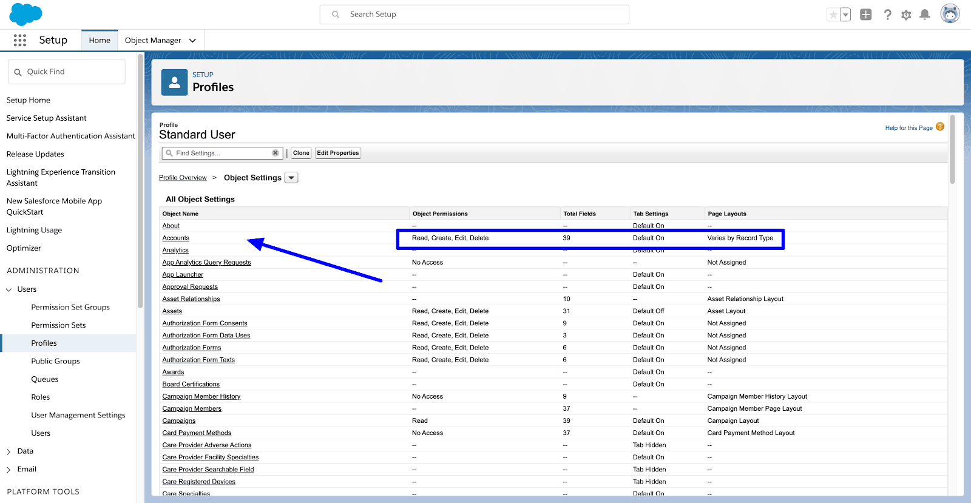Open Authorization Form Consents link

coord(205,323)
